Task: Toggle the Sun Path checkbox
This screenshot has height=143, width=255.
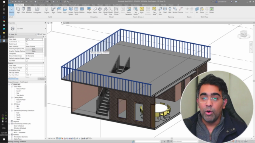Action: point(27,61)
